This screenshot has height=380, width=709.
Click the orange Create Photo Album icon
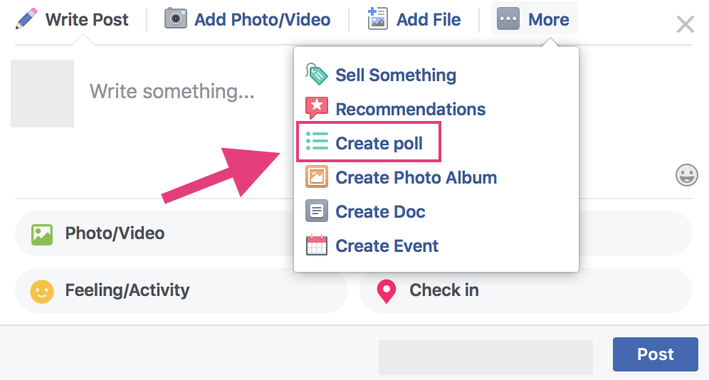pos(317,176)
